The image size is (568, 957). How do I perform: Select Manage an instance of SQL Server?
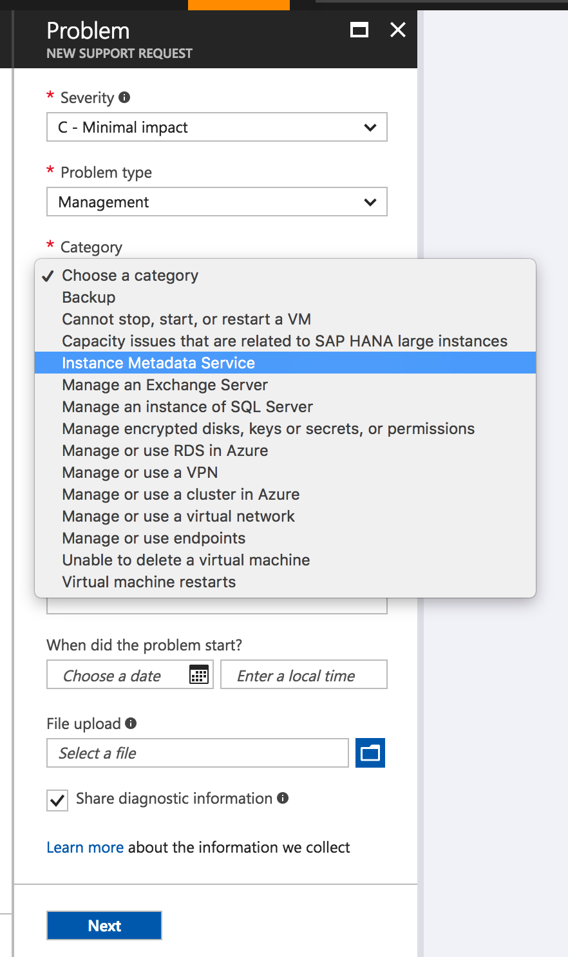(x=187, y=407)
